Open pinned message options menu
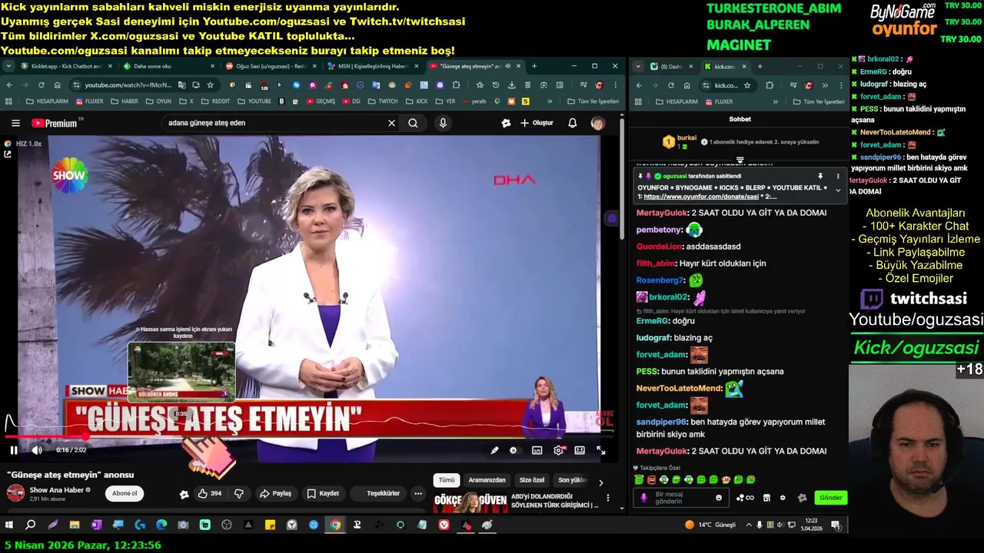Screen dimensions: 984x553 click(x=838, y=177)
